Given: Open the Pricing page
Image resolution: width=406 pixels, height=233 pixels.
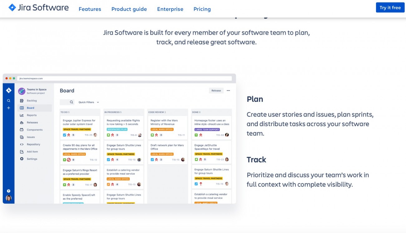Looking at the screenshot, I should click(x=202, y=9).
